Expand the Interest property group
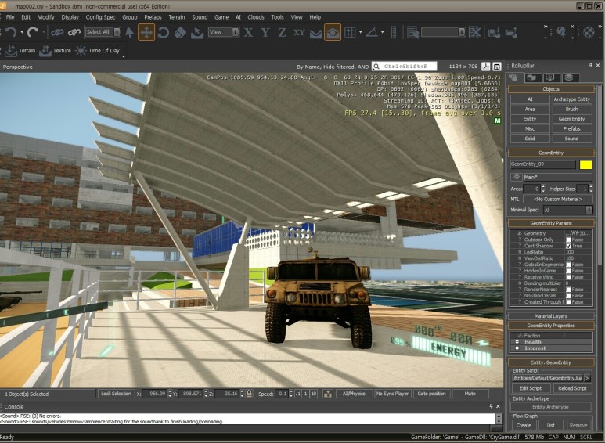The height and width of the screenshot is (443, 605). pos(517,348)
